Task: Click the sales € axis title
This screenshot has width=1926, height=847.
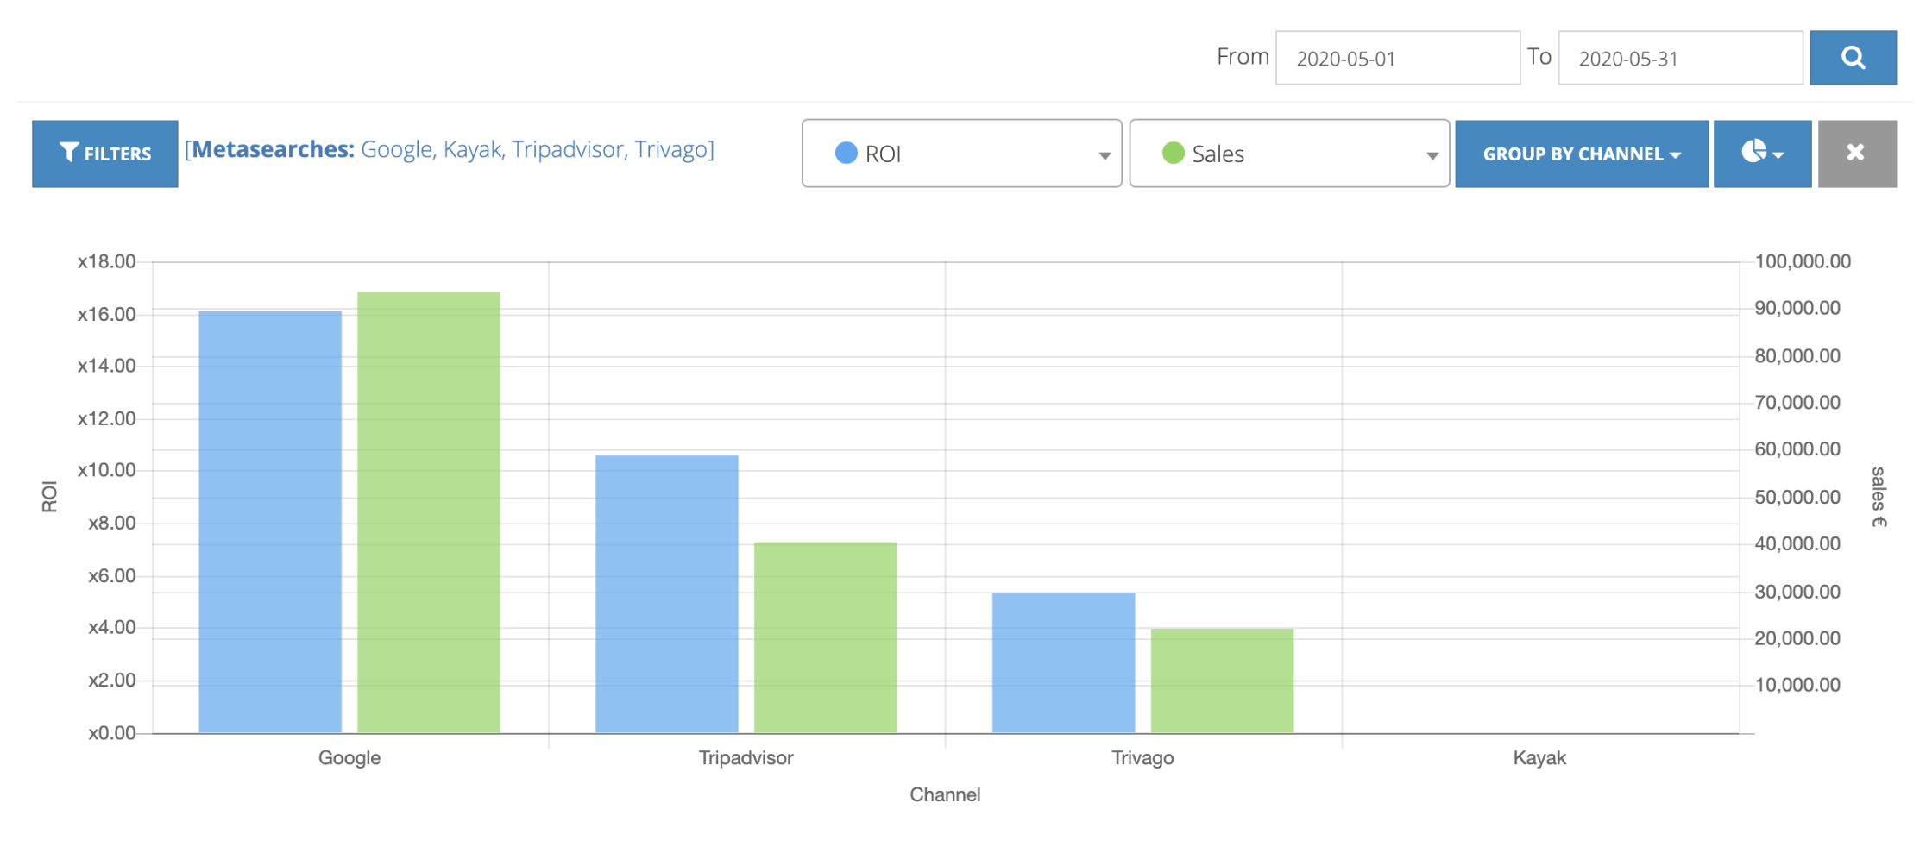Action: pos(1879,497)
